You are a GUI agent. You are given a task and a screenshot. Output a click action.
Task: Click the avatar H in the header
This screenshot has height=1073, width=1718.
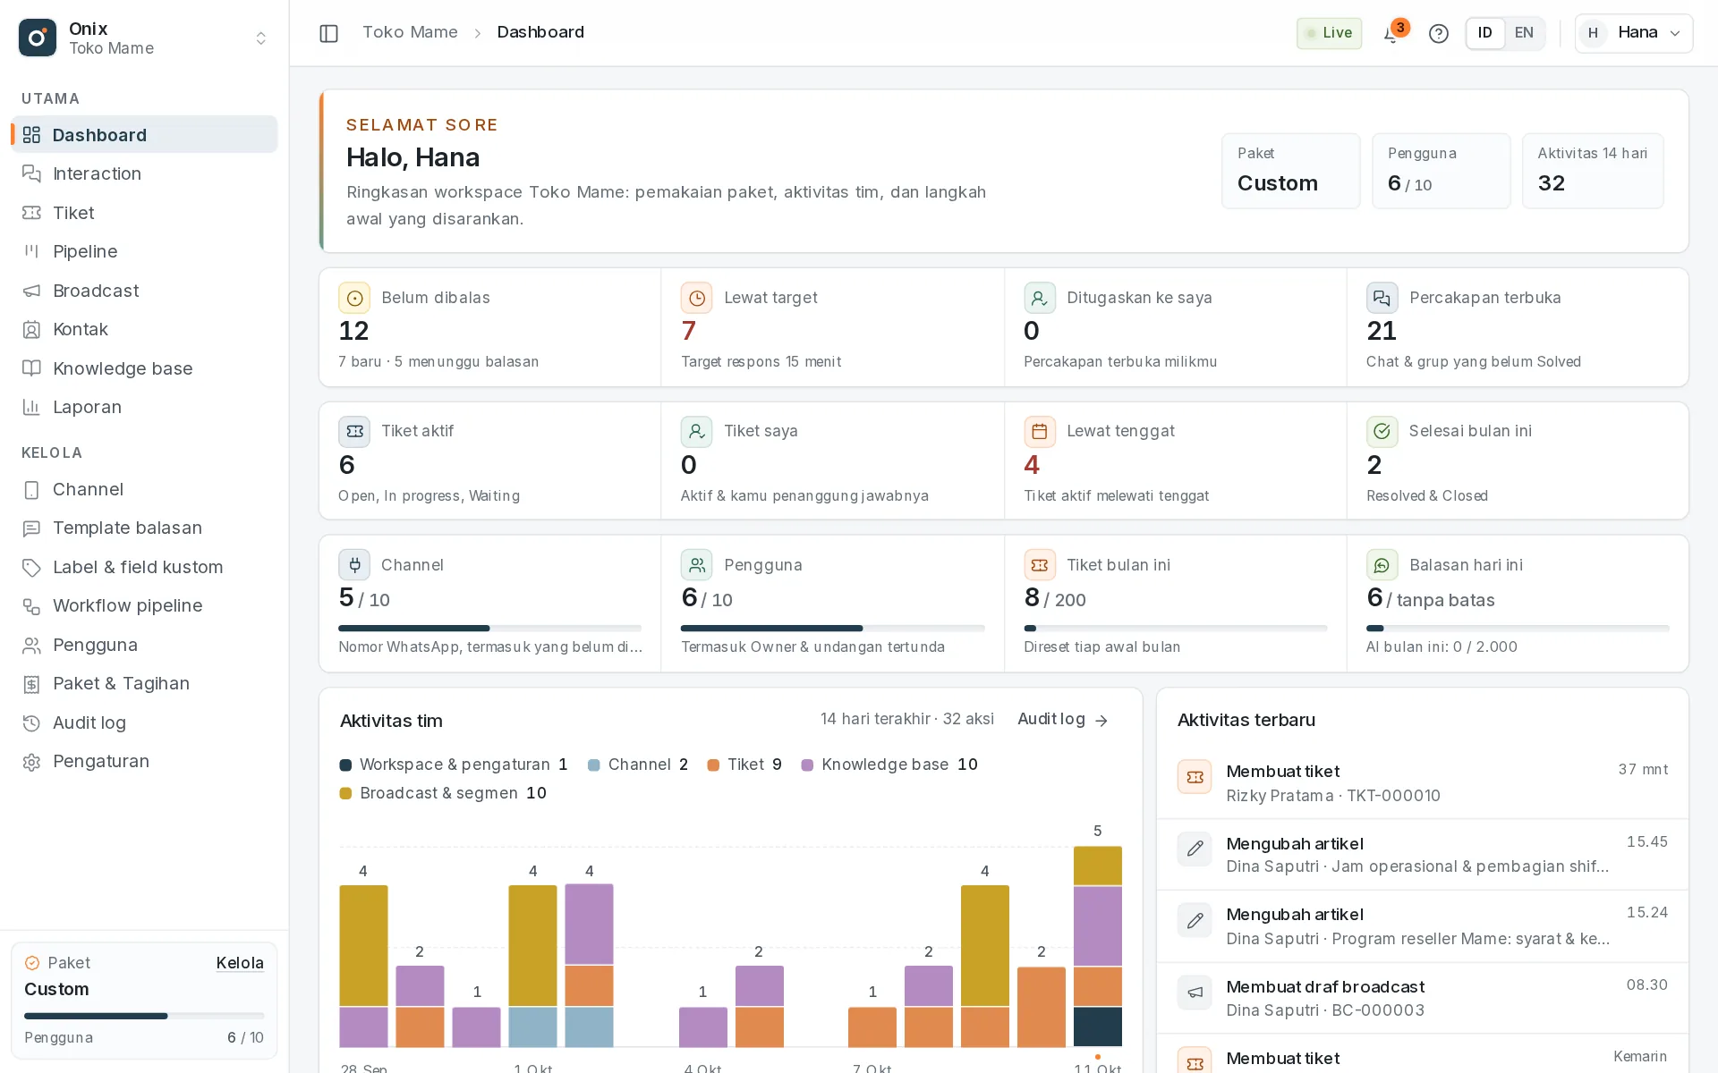tap(1593, 33)
